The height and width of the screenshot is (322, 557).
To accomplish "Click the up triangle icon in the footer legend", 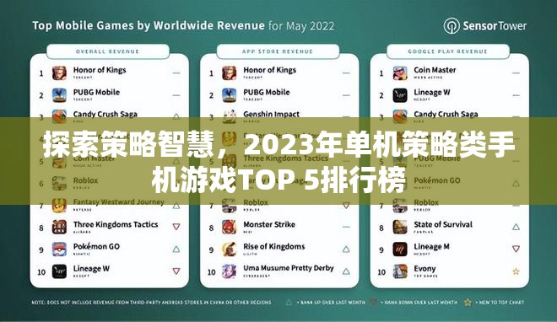I will click(289, 303).
